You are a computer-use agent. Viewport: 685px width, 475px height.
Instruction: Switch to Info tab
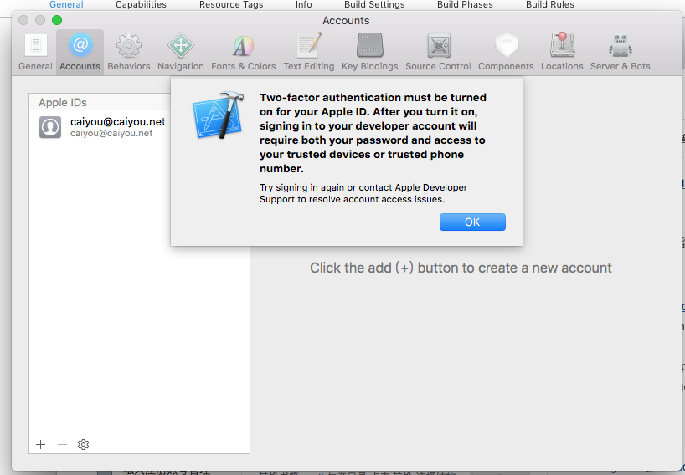coord(304,5)
